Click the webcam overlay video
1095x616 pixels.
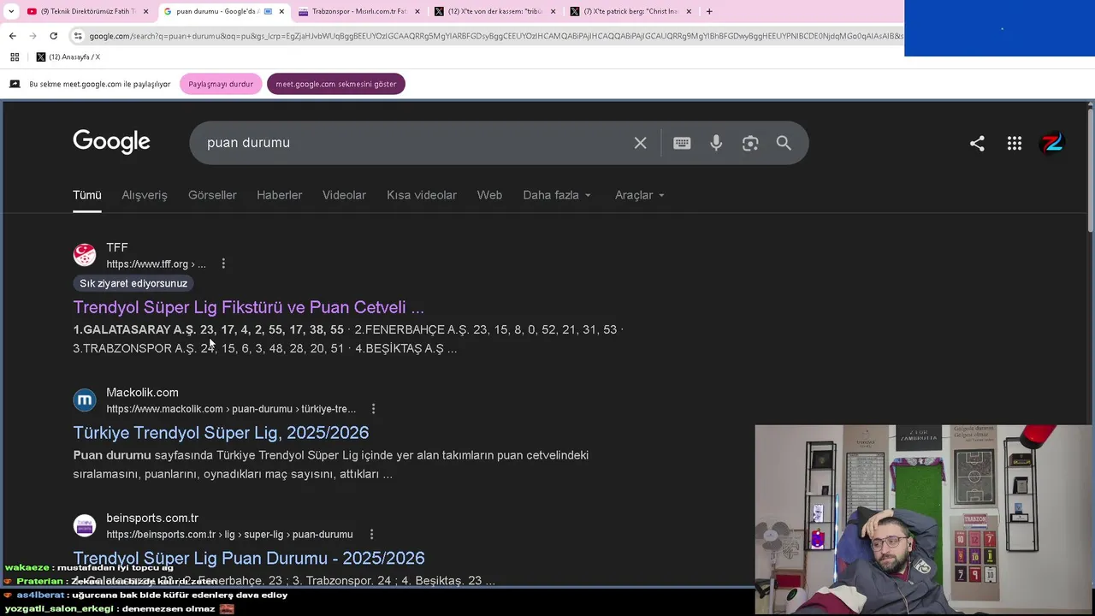point(924,519)
